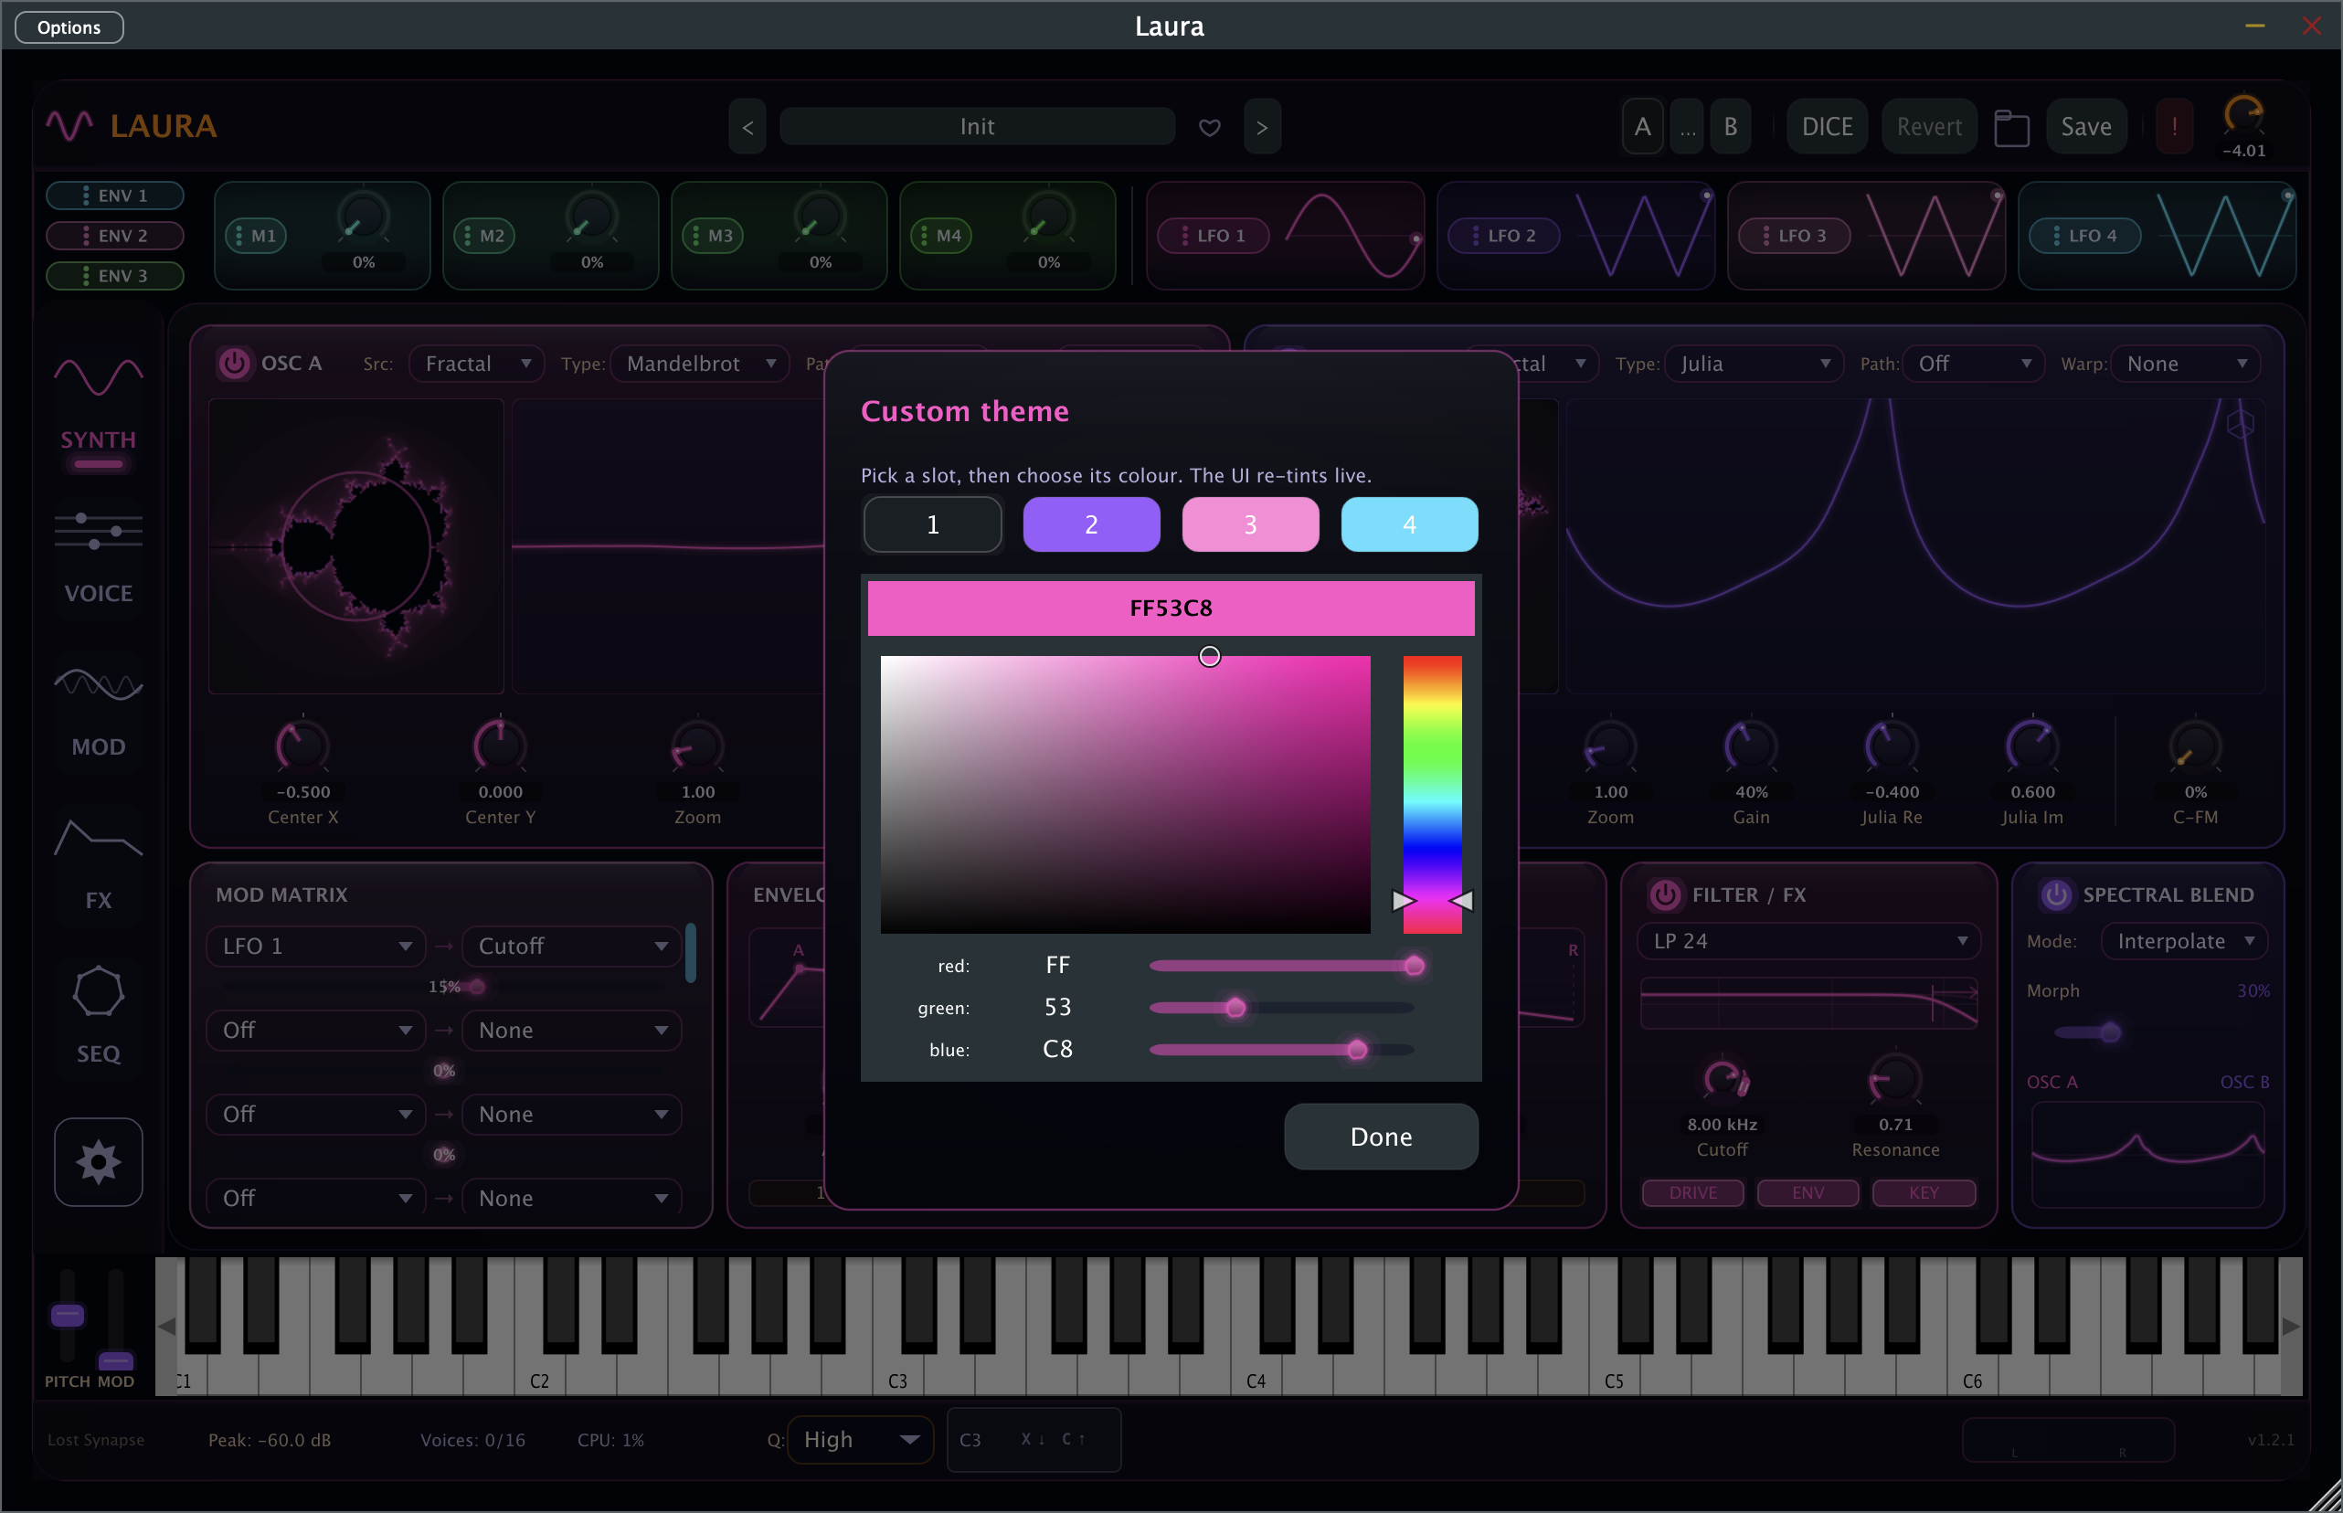2343x1513 pixels.
Task: Click the Center X knob
Action: 302,746
